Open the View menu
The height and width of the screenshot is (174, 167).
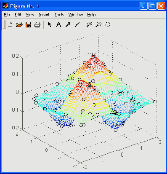tap(30, 15)
